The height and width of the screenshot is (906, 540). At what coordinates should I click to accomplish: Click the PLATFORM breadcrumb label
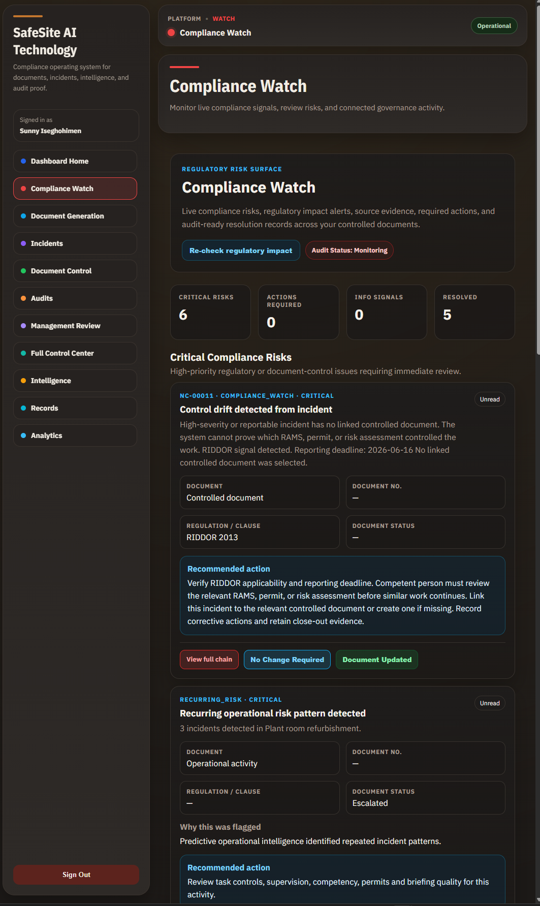184,19
